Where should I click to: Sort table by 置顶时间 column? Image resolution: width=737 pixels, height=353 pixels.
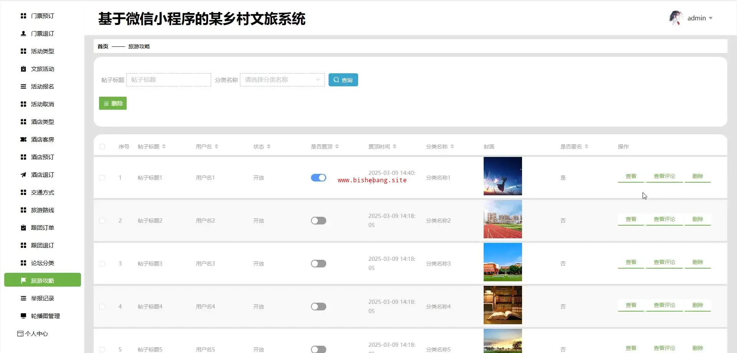(395, 147)
